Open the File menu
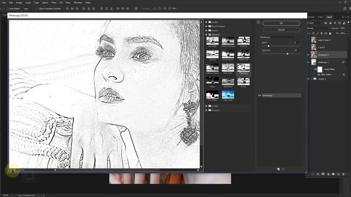This screenshot has height=197, width=351. coord(4,3)
